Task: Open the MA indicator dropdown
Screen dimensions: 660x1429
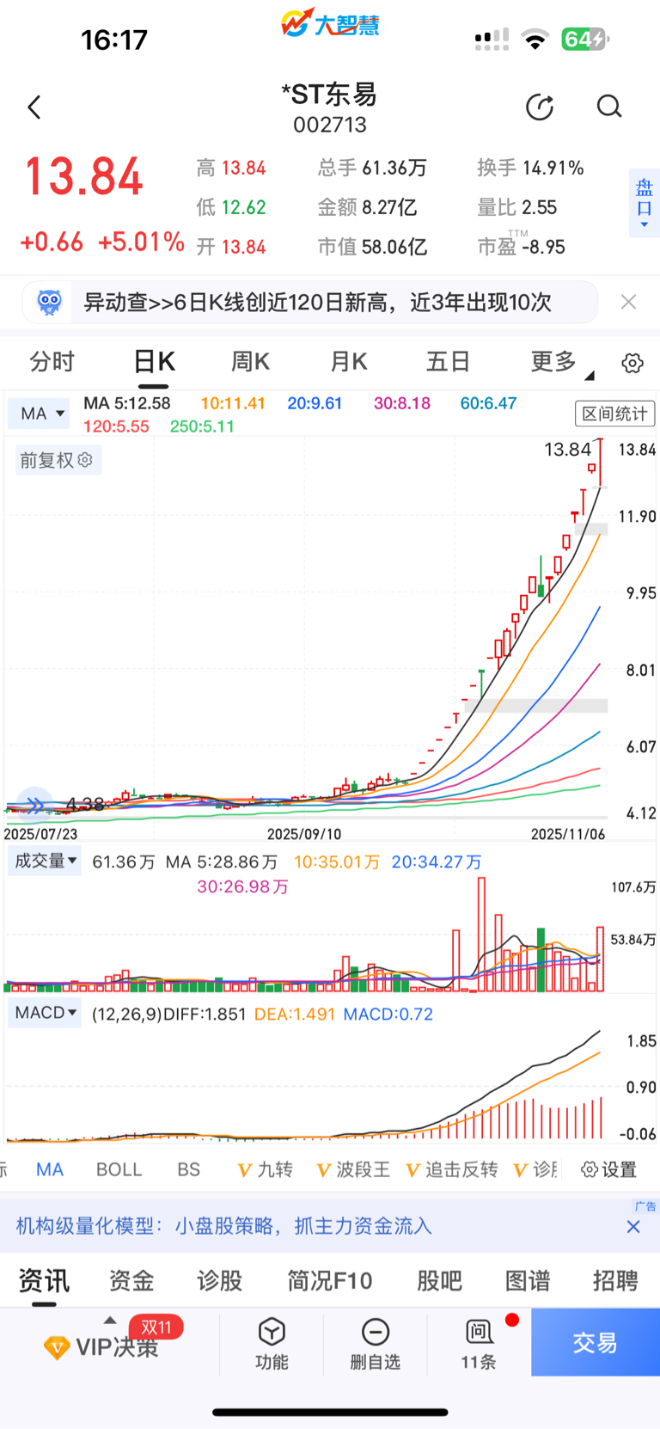Action: point(39,414)
